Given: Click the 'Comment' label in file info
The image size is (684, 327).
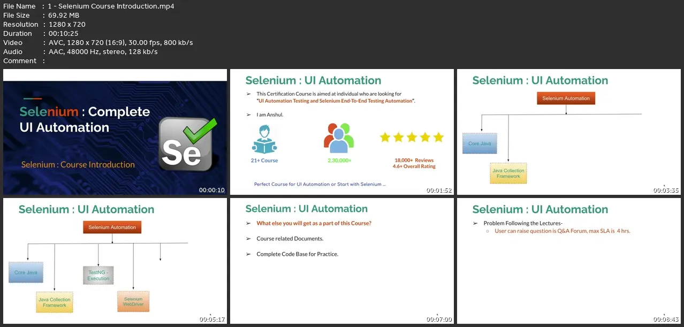Looking at the screenshot, I should pos(20,61).
